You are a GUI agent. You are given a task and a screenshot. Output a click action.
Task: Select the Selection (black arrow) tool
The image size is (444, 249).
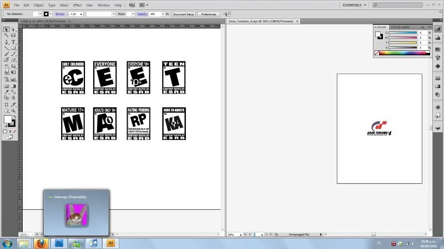click(x=6, y=29)
